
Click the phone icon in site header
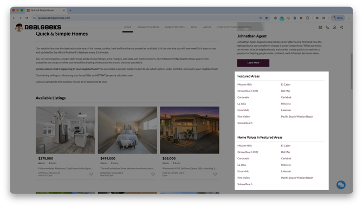pyautogui.click(x=327, y=27)
